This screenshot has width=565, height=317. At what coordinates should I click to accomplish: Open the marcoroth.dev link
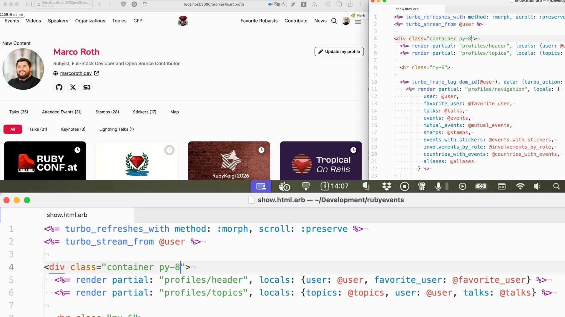click(76, 73)
